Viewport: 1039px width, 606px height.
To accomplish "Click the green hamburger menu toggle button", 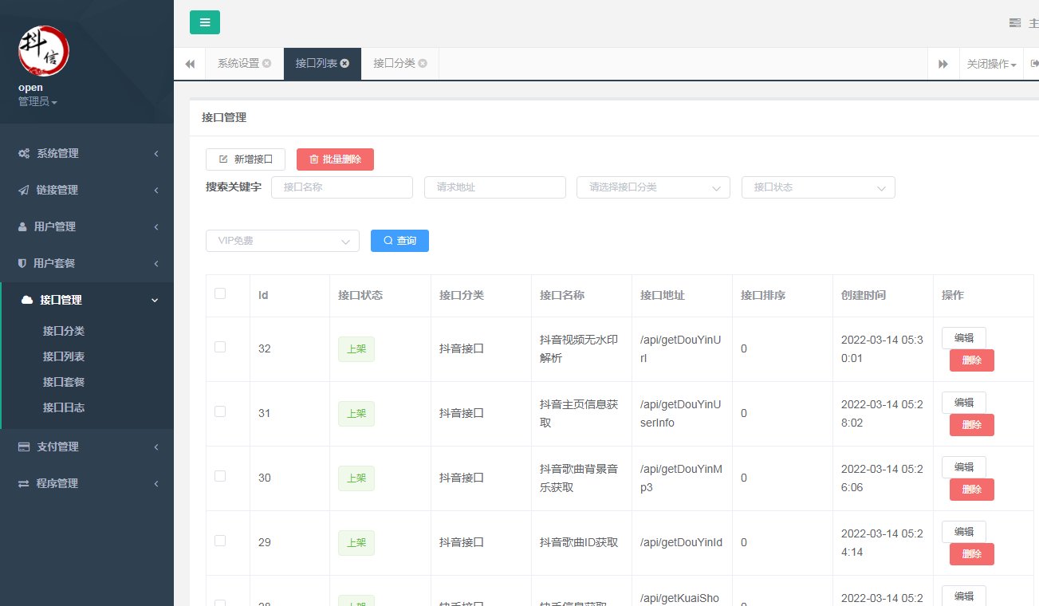I will (205, 22).
